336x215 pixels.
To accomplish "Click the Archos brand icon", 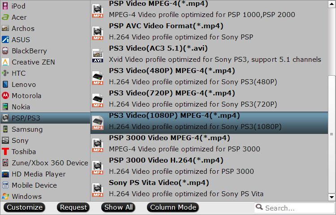I will pos(5,28).
